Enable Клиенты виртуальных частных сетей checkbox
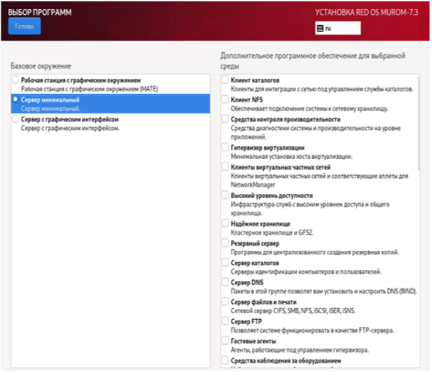432x375 pixels. click(x=225, y=167)
